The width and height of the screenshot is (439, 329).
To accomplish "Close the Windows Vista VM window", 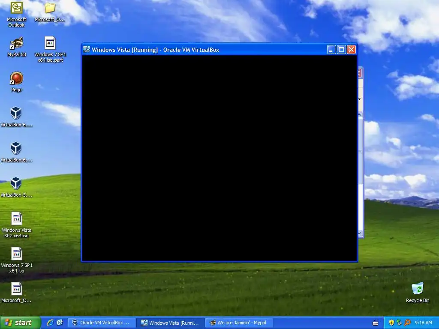I will [352, 50].
